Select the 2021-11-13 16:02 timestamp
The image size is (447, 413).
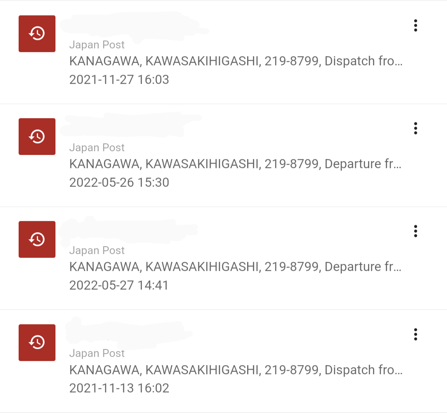[x=119, y=388]
